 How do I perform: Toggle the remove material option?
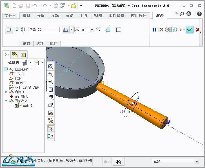coord(108,30)
